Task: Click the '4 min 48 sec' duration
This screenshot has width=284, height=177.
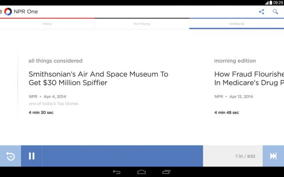Action: pos(227,112)
